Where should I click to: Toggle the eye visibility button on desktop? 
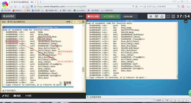186,22
